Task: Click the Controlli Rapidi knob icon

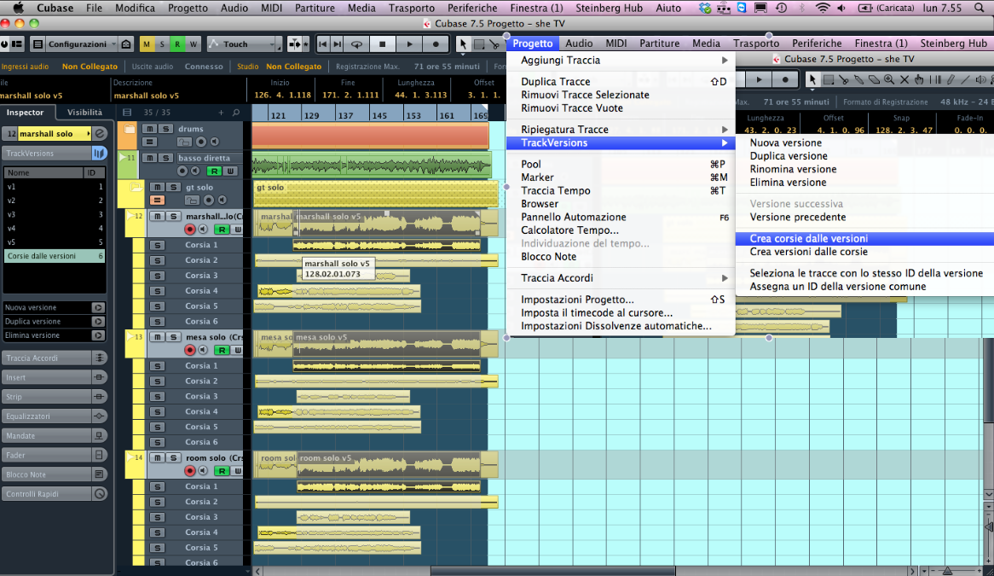Action: [99, 493]
